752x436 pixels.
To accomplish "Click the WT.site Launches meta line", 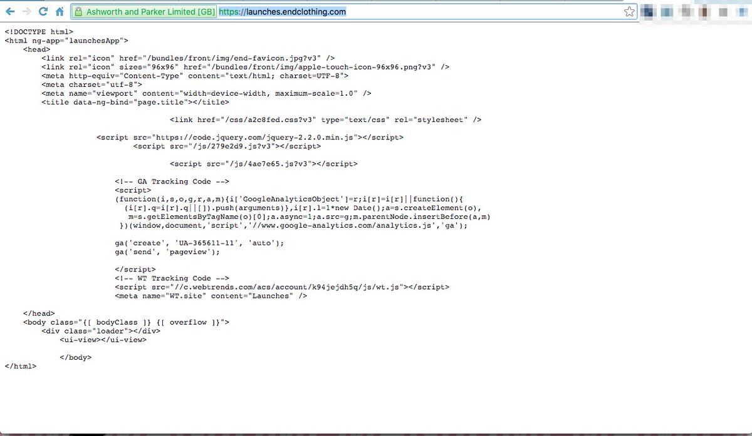I will point(211,296).
